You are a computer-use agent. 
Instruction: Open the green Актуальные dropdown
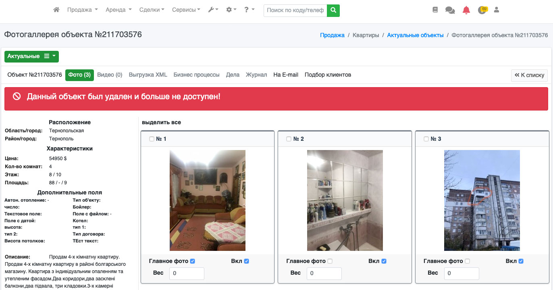tap(31, 56)
